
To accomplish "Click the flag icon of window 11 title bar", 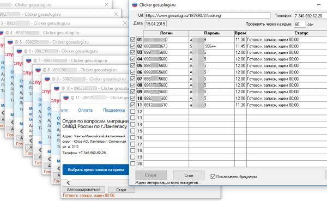I will 66,98.
